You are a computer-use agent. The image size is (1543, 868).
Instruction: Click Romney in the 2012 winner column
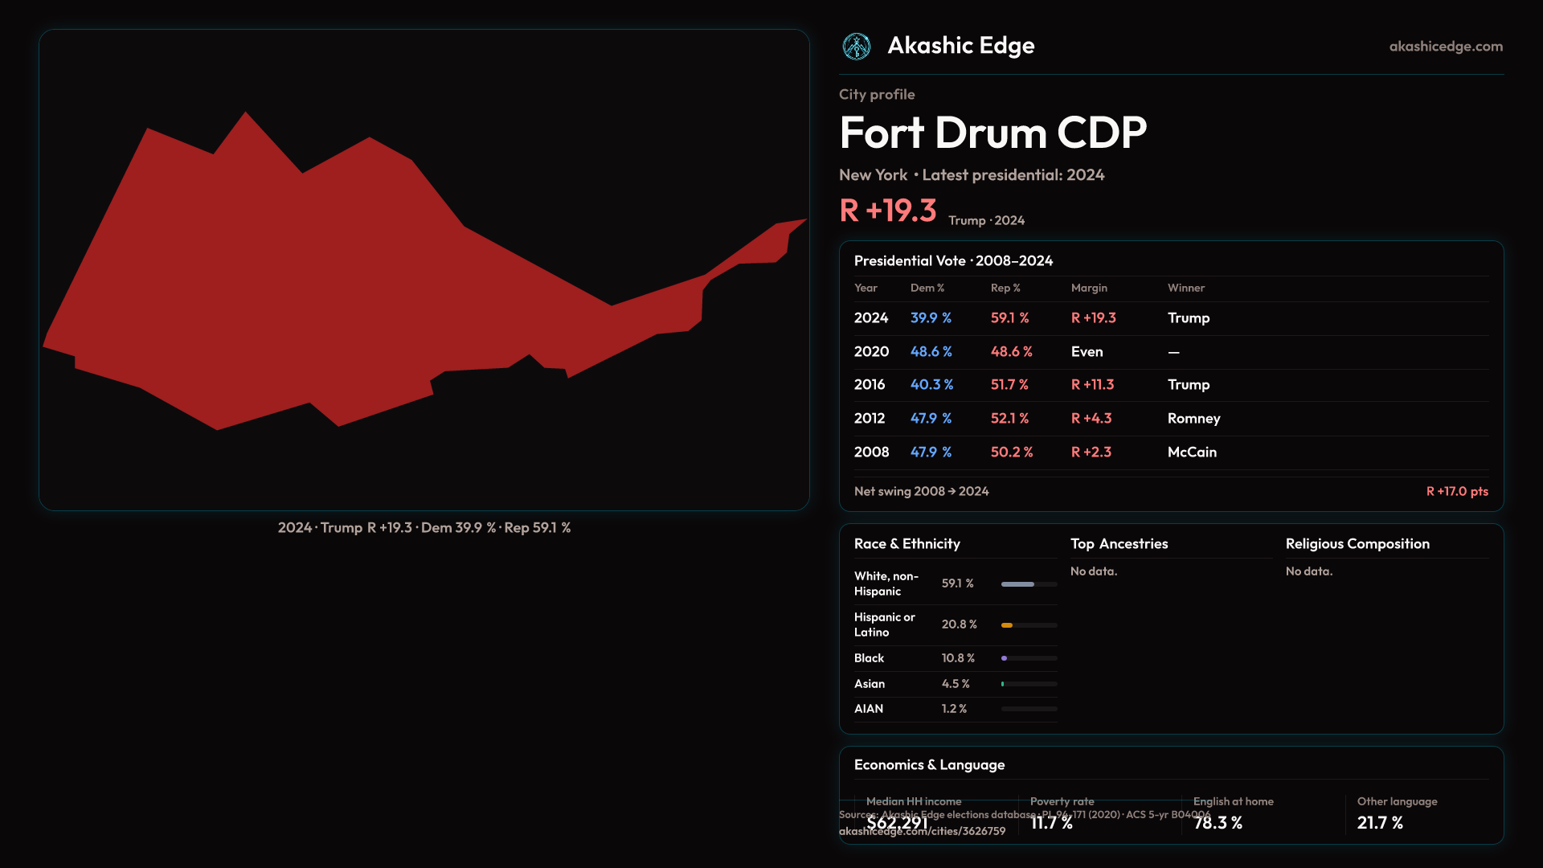coord(1193,419)
